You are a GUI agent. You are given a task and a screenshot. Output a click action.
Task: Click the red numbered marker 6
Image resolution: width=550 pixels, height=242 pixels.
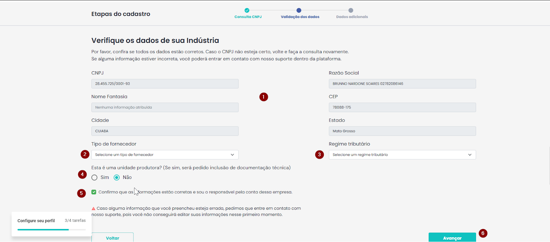[483, 233]
